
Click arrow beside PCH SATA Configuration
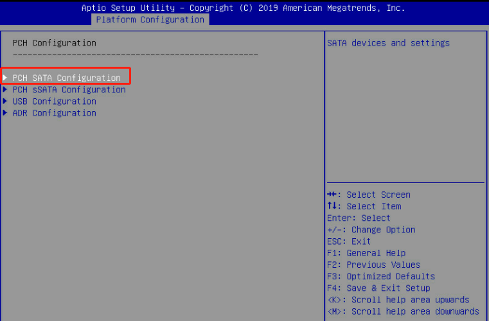tap(5, 78)
